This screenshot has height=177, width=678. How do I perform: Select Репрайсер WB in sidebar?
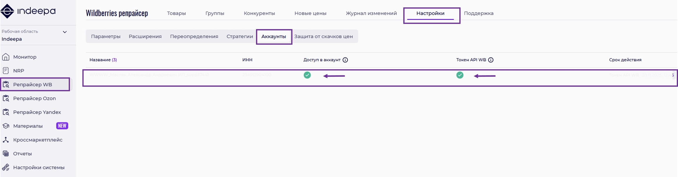coord(32,85)
